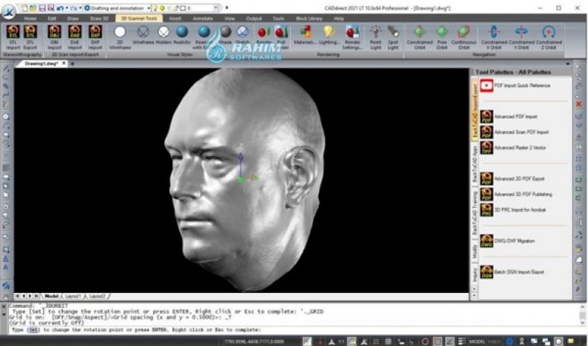Select the Wireframe visual style
This screenshot has height=346, width=588.
(x=143, y=36)
